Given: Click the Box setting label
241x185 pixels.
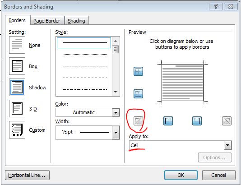Looking at the screenshot, I should (x=33, y=66).
